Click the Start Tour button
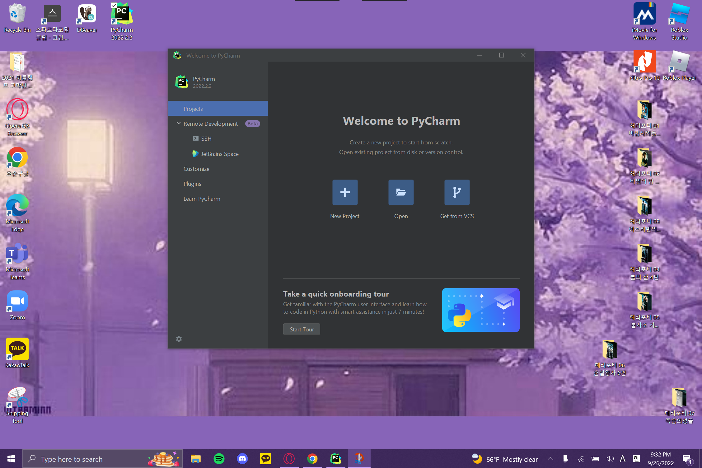This screenshot has width=702, height=468. coord(302,329)
